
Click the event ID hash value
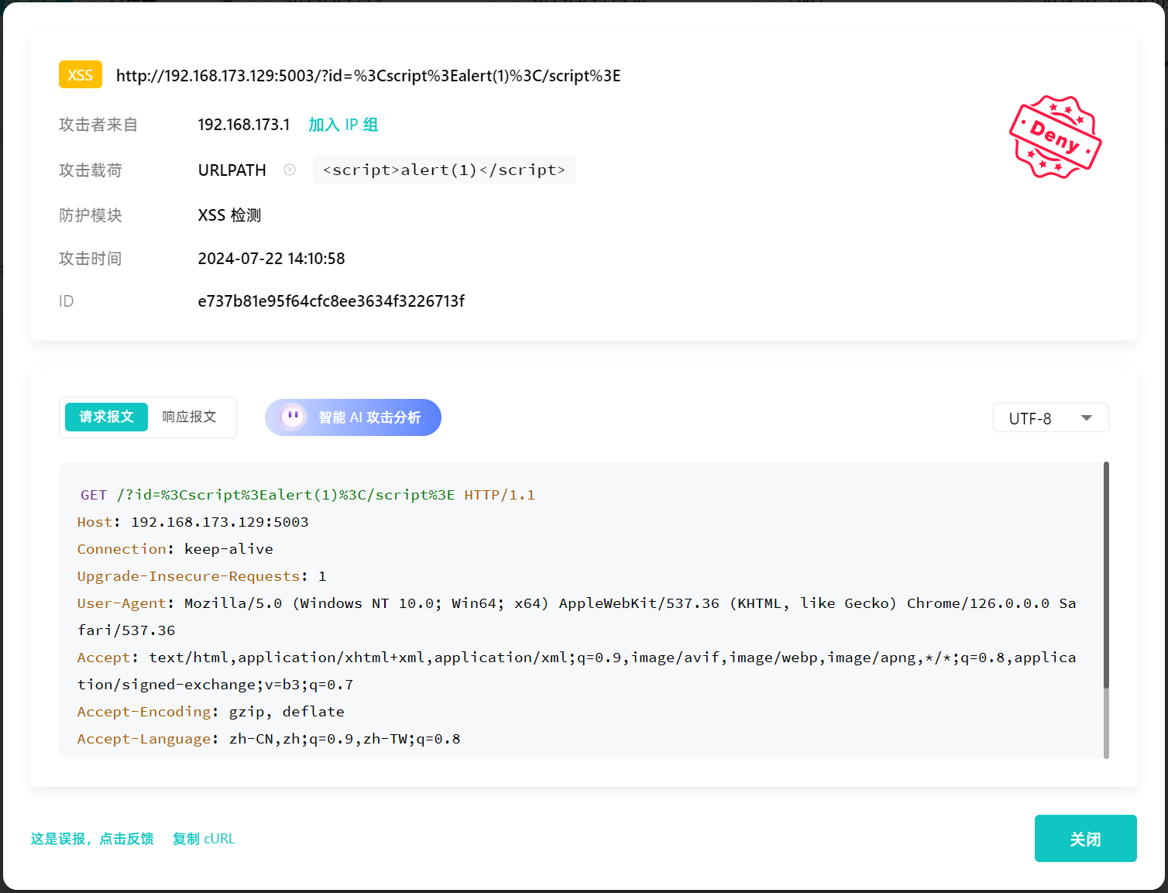point(331,301)
